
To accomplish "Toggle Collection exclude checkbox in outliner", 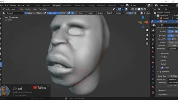I will tap(175, 16).
